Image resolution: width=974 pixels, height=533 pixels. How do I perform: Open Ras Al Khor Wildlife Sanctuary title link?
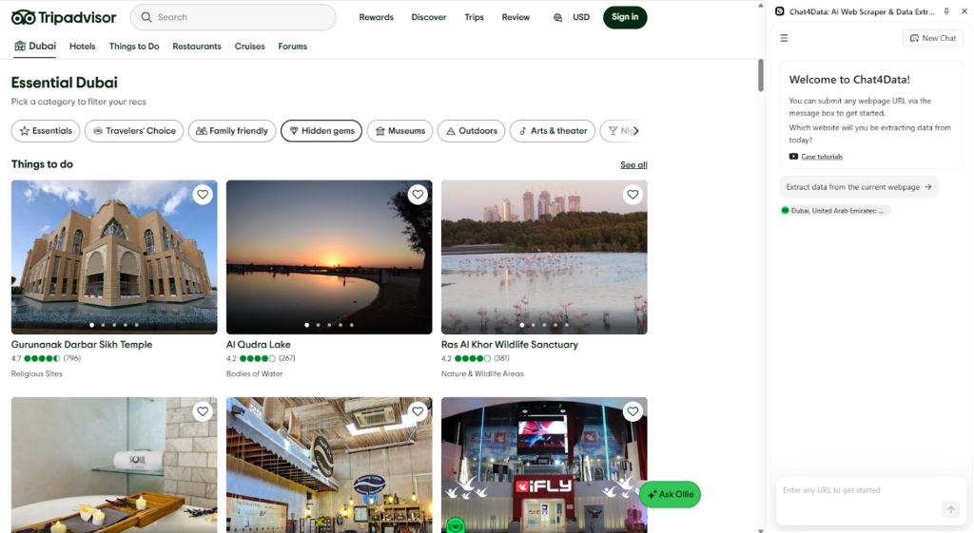pos(510,344)
